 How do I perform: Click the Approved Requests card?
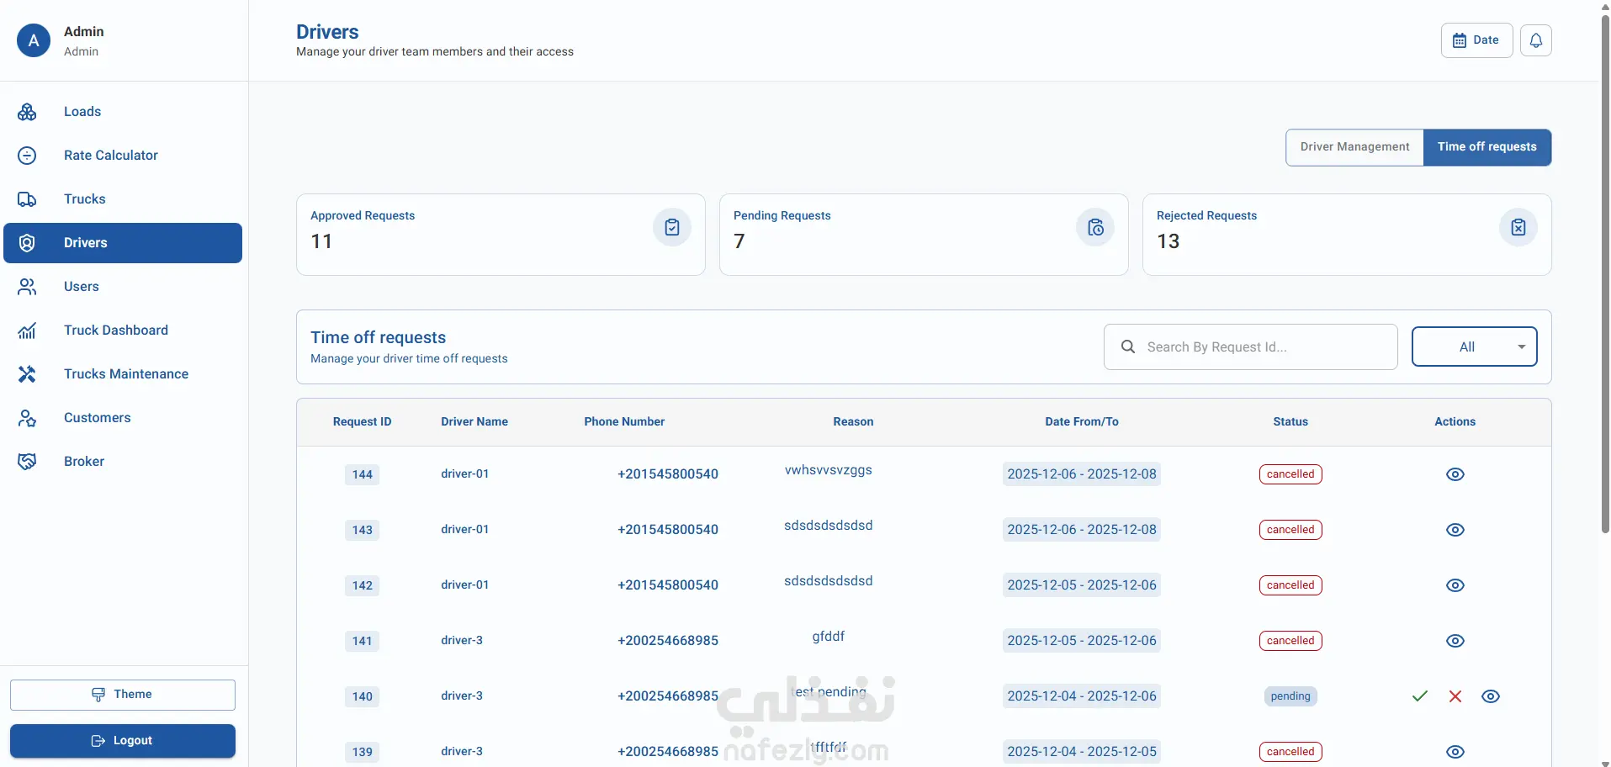tap(501, 235)
